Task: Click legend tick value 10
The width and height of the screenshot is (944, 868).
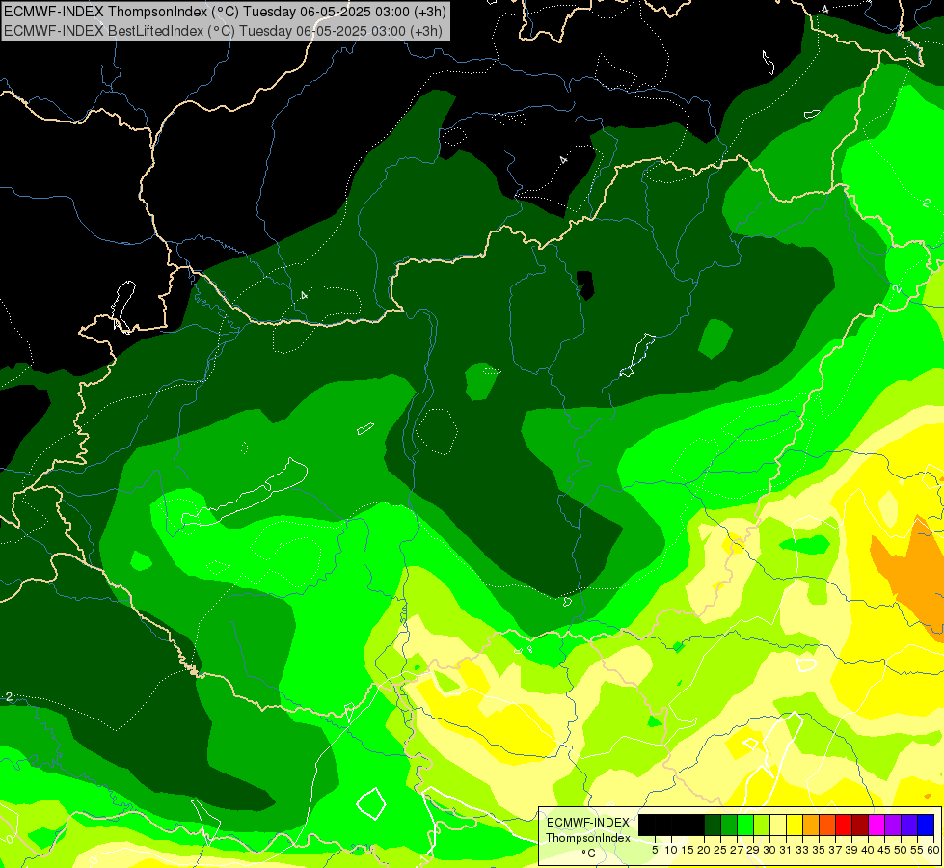Action: (x=671, y=850)
